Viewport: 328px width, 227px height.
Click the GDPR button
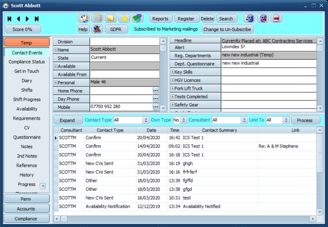pos(116,29)
